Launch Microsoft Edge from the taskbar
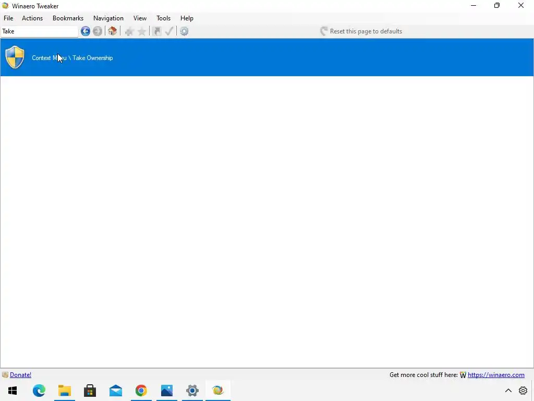 (39, 391)
